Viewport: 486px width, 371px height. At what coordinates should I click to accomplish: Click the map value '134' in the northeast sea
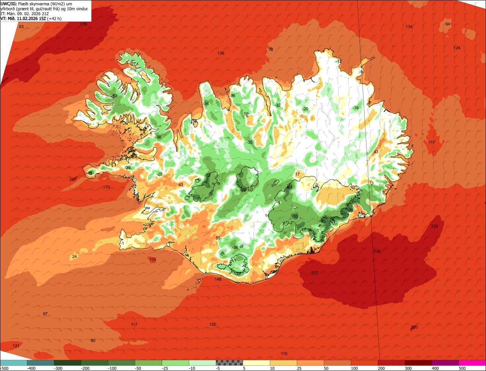click(409, 27)
